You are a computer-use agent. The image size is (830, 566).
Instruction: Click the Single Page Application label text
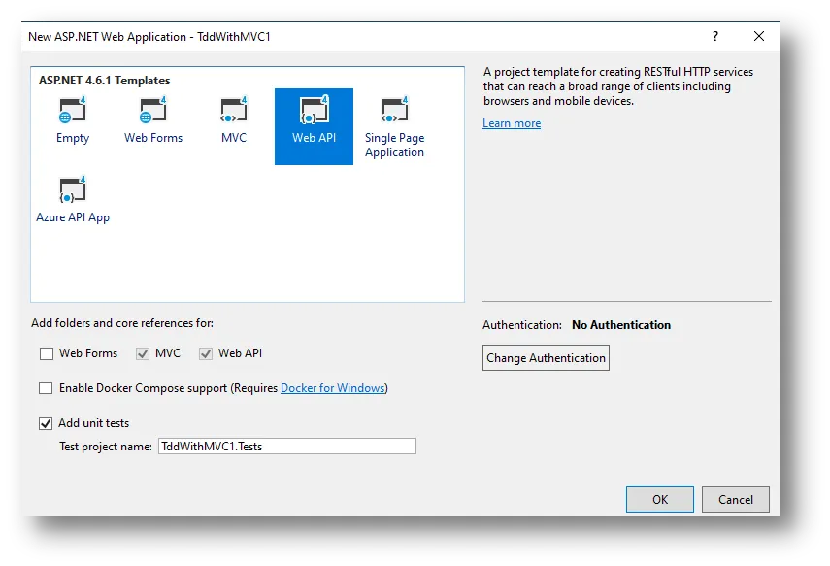394,145
